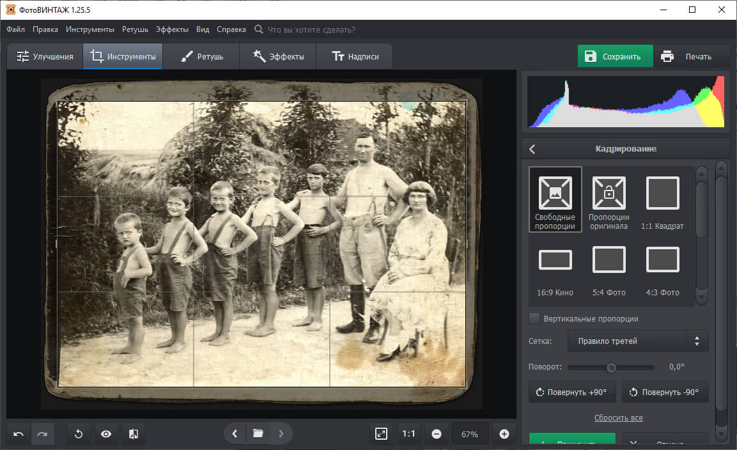This screenshot has height=450, width=737.
Task: Click the fit-to-screen icon
Action: click(381, 434)
